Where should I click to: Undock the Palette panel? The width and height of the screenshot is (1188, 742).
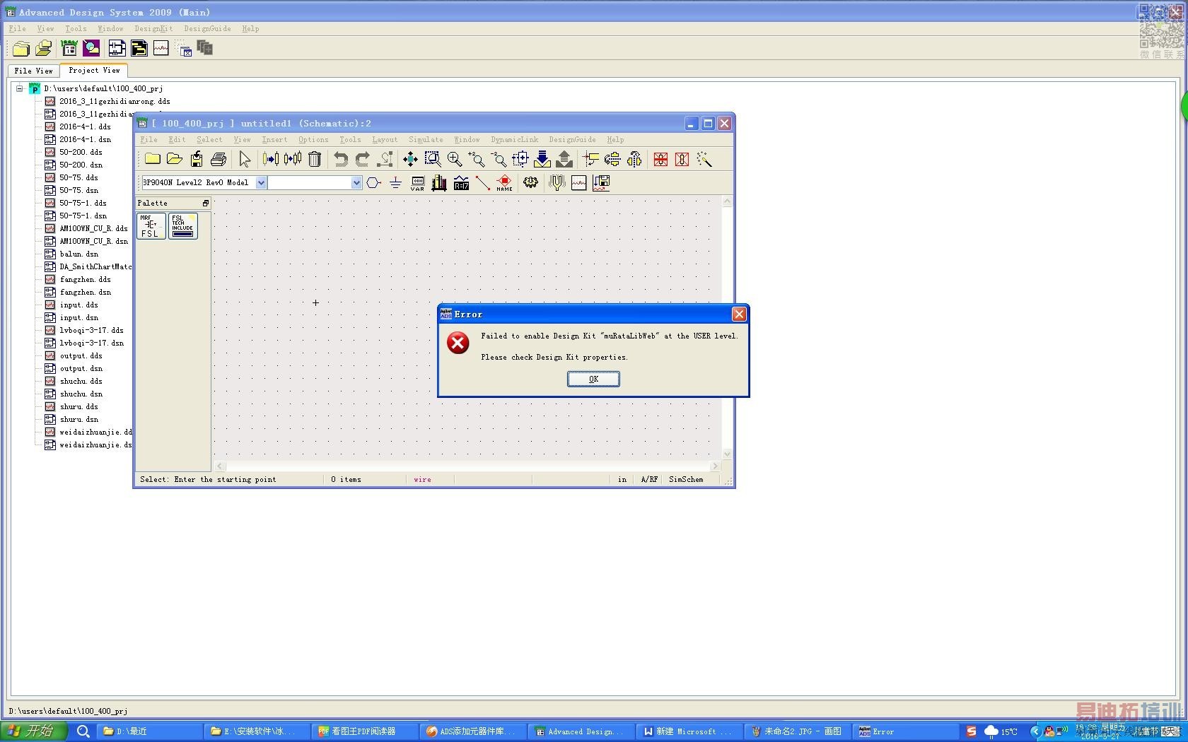(x=206, y=204)
